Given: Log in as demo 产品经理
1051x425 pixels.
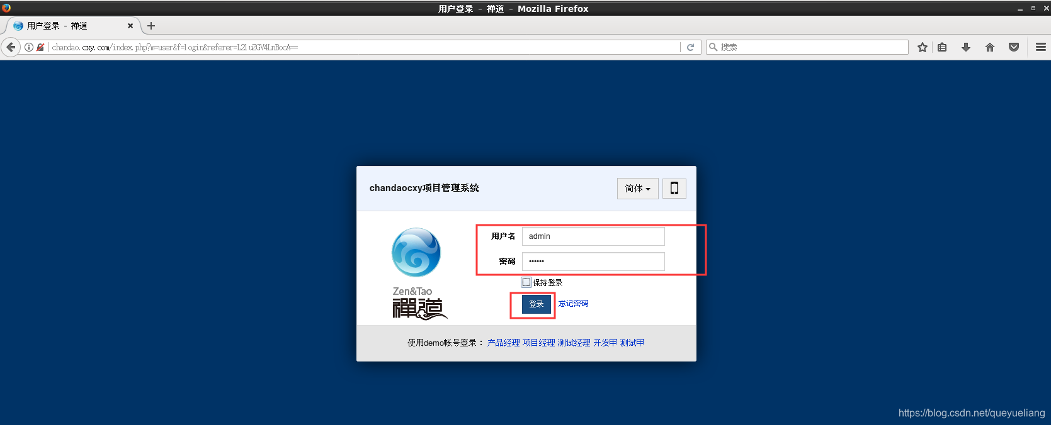Looking at the screenshot, I should (x=503, y=343).
